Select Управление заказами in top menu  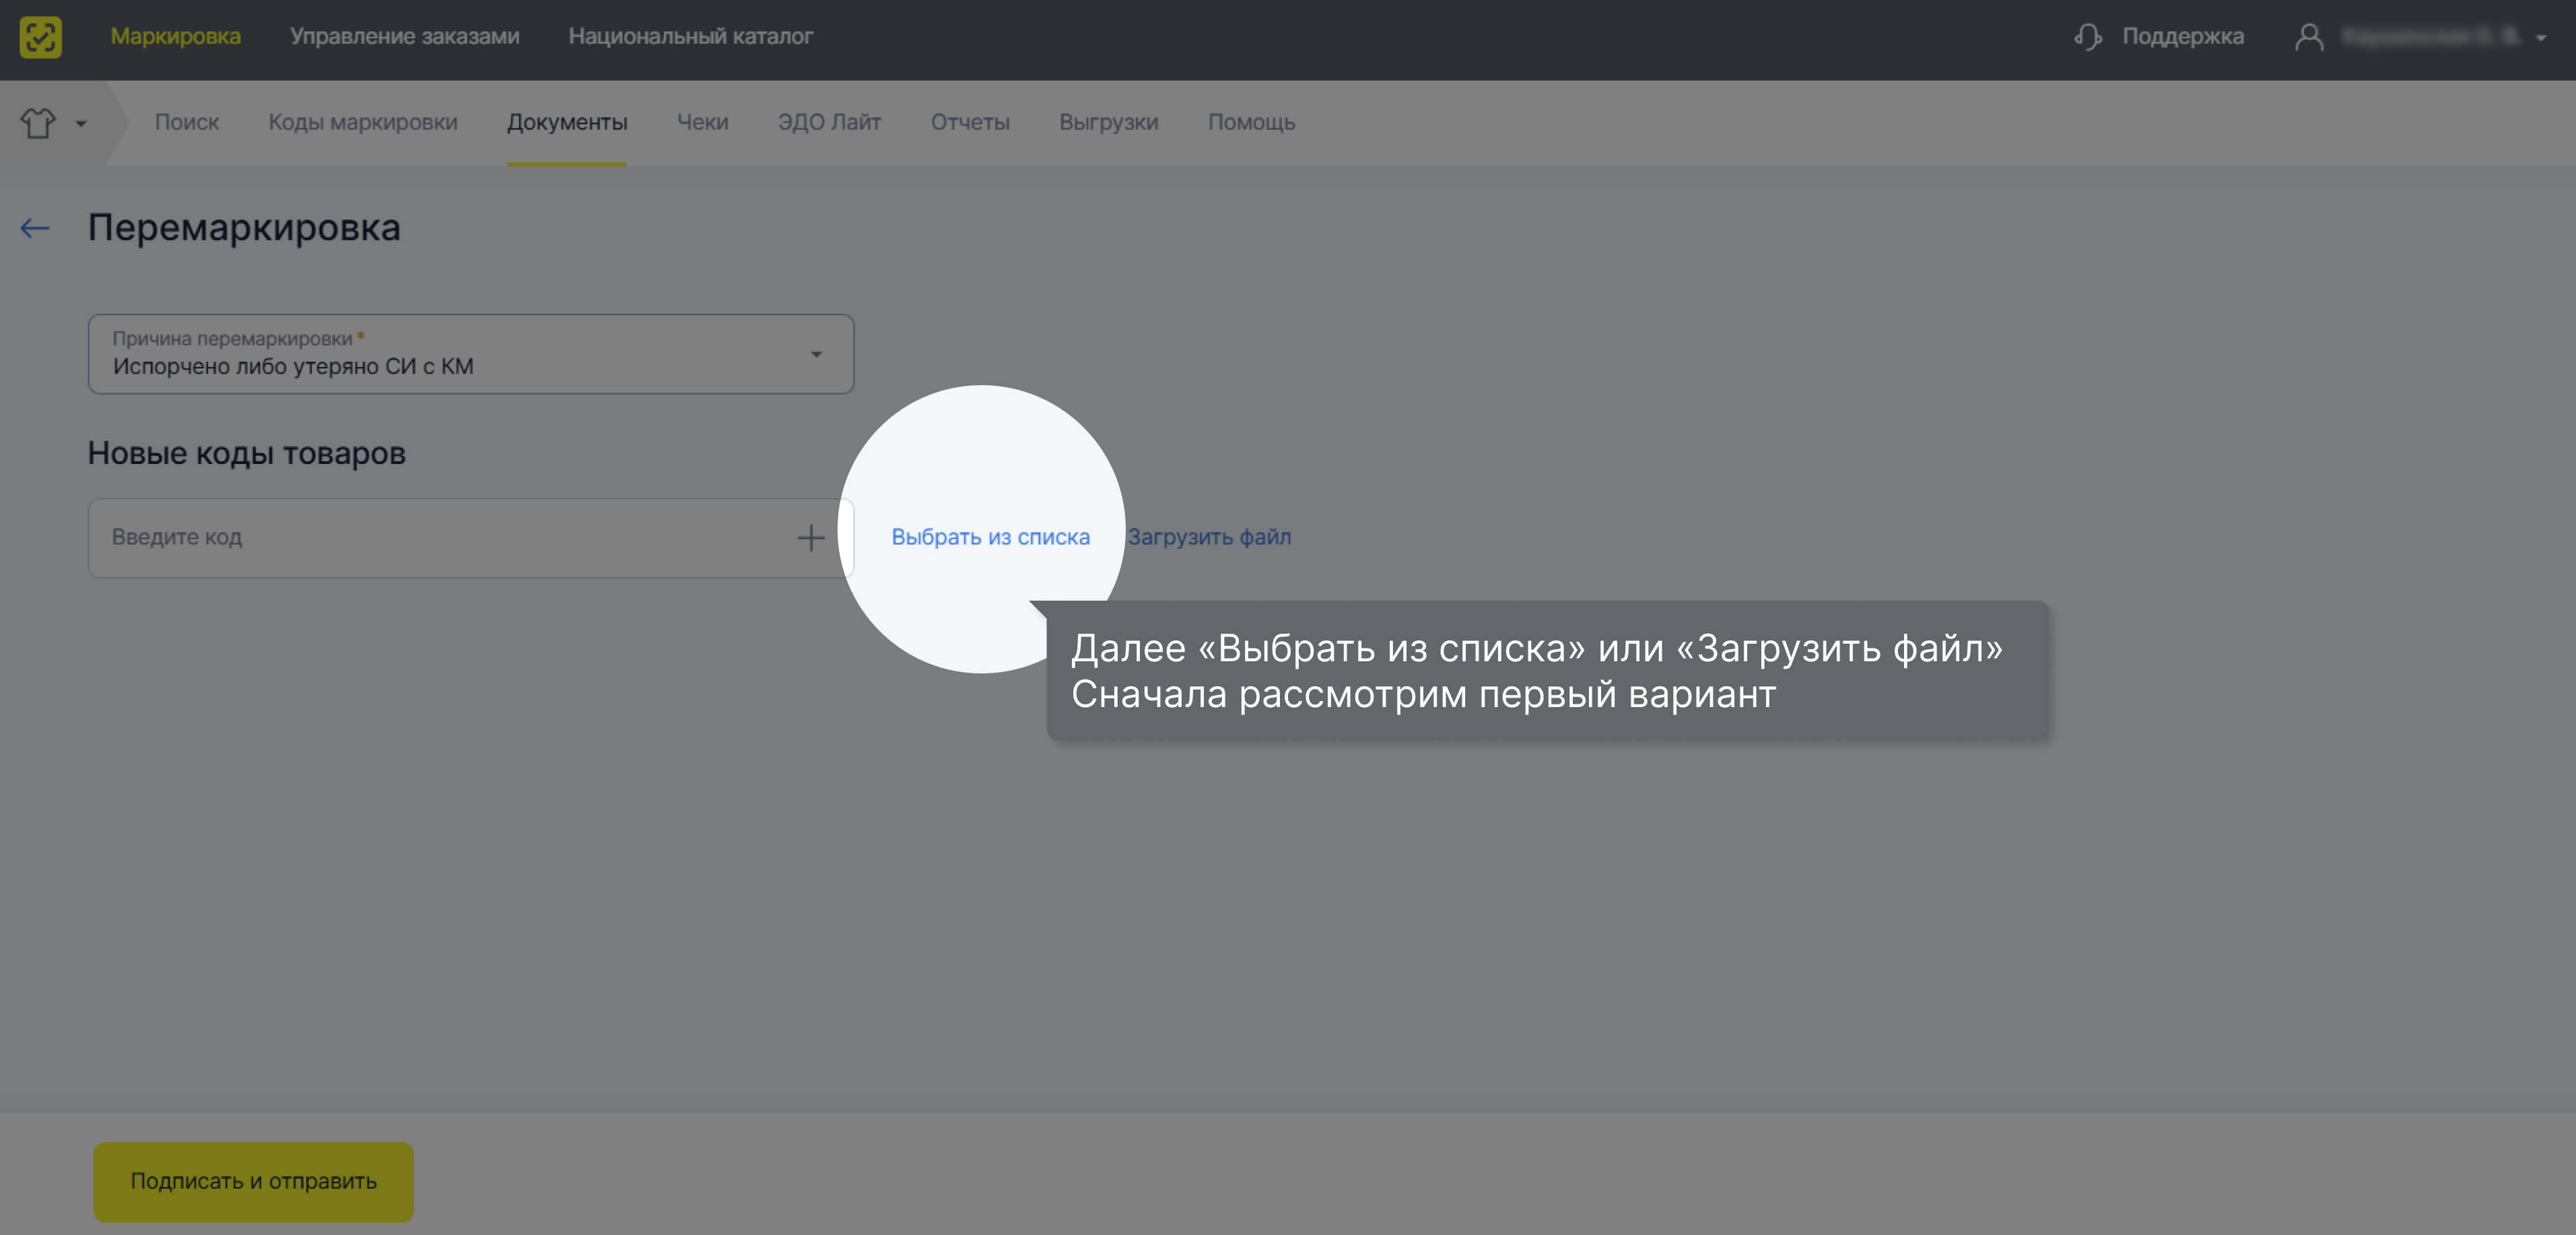404,36
